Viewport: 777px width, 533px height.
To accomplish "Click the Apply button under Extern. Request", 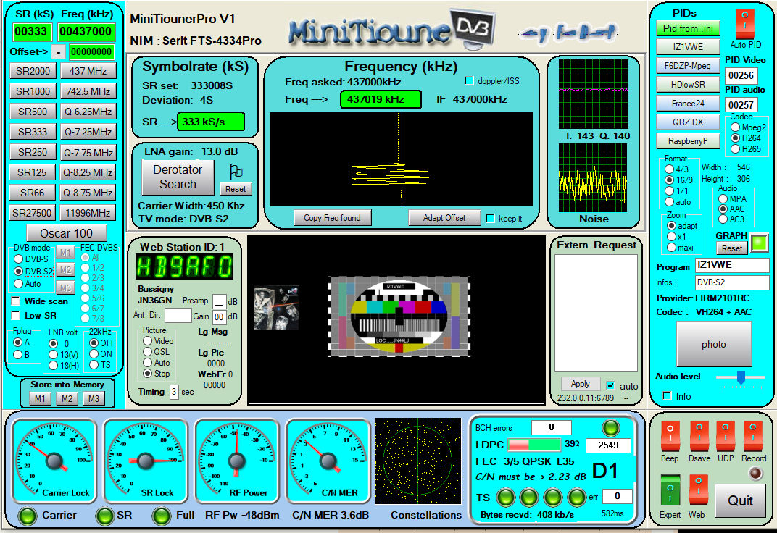I will 581,384.
